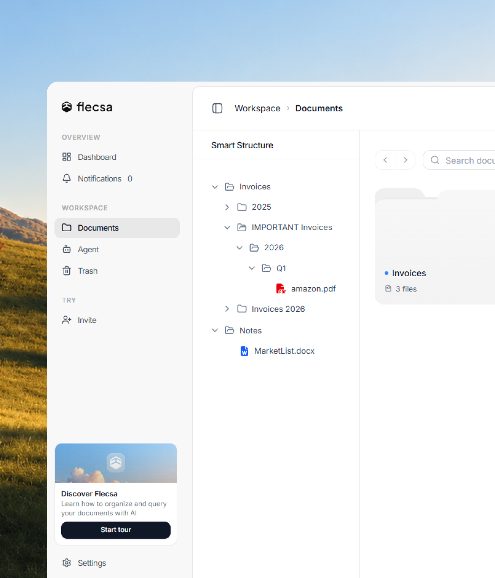Click the Q1 folder icon
495x578 pixels.
pos(267,268)
